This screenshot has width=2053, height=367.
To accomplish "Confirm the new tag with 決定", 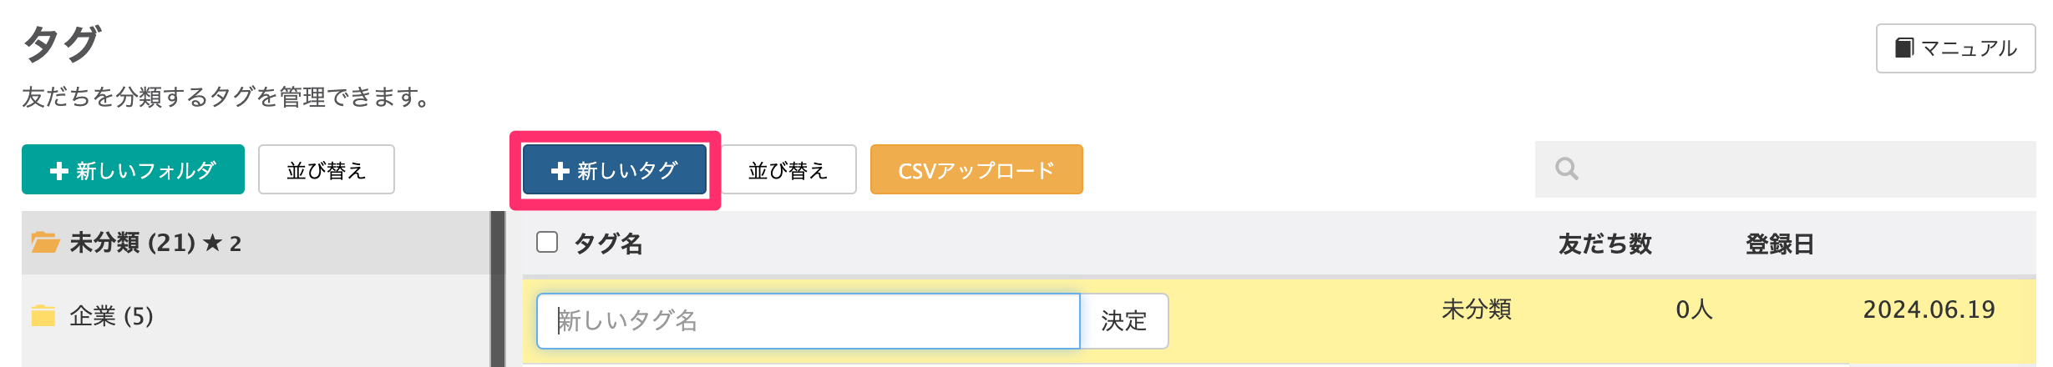I will point(1123,321).
